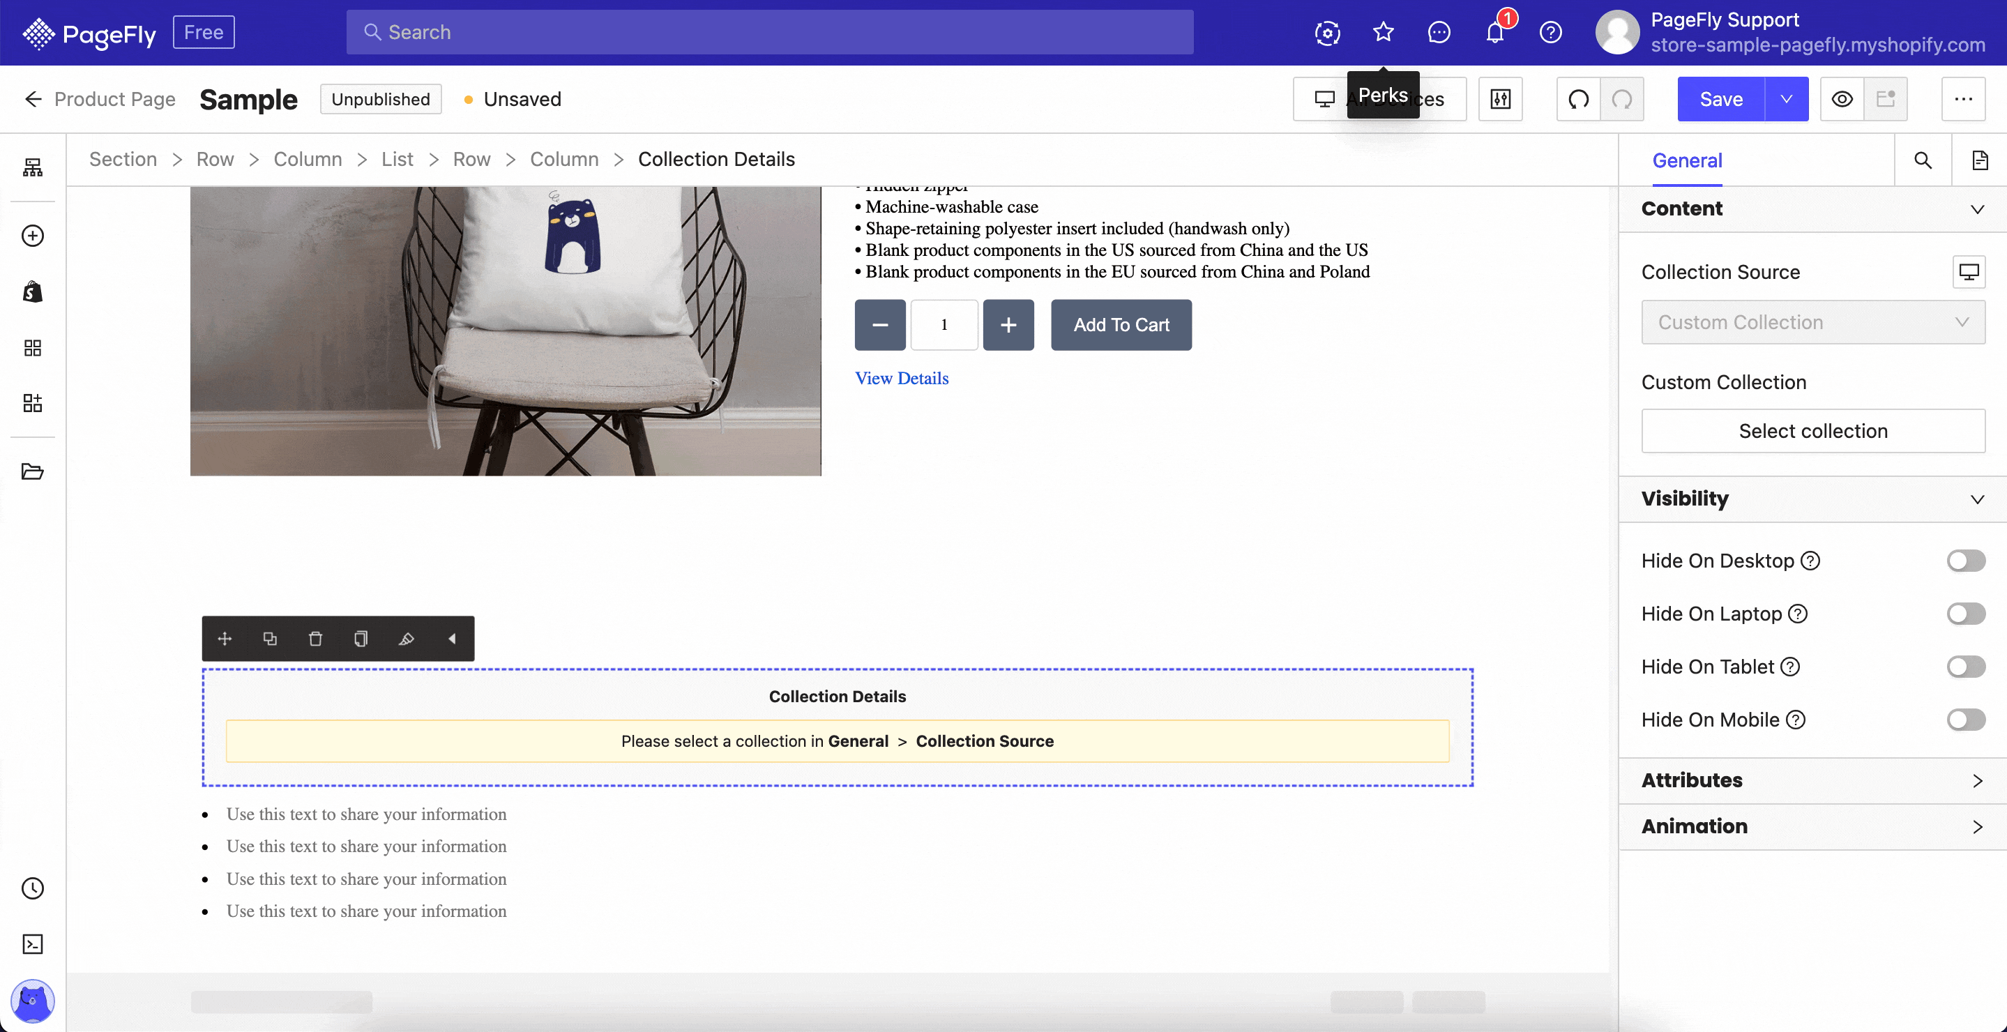Click the copy style toolbar icon
The height and width of the screenshot is (1032, 2007).
[361, 639]
